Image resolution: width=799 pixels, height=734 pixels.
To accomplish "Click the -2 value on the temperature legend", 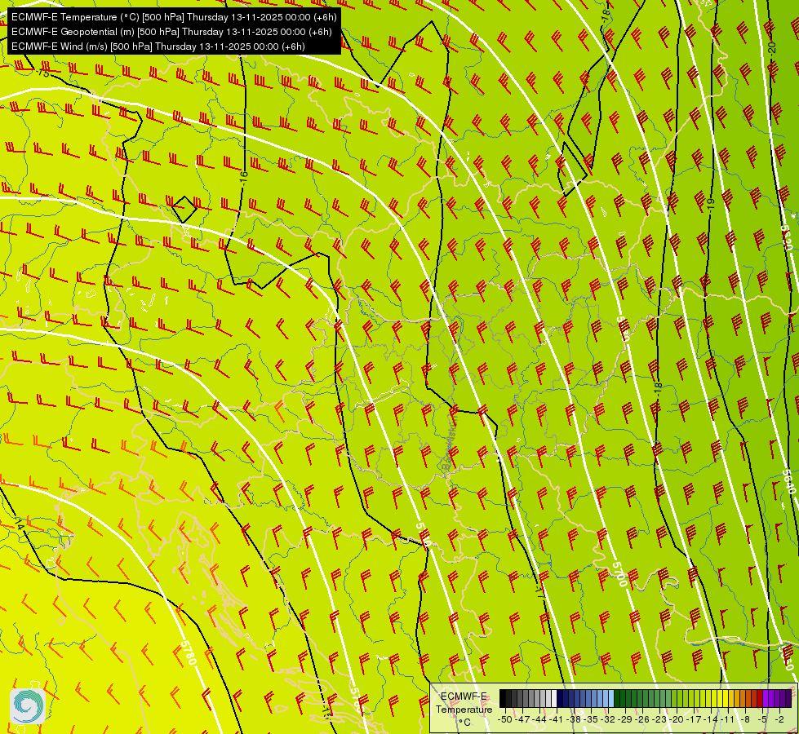I will click(x=779, y=719).
